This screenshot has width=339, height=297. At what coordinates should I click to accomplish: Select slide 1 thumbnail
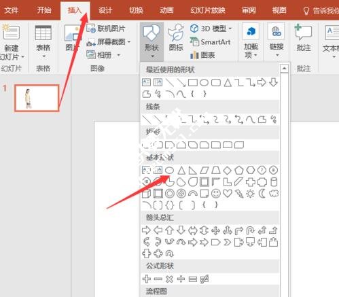37,98
